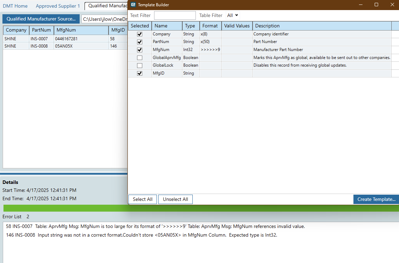The image size is (399, 263).
Task: Click error line for 146 INS-0008
Action: [x=142, y=235]
